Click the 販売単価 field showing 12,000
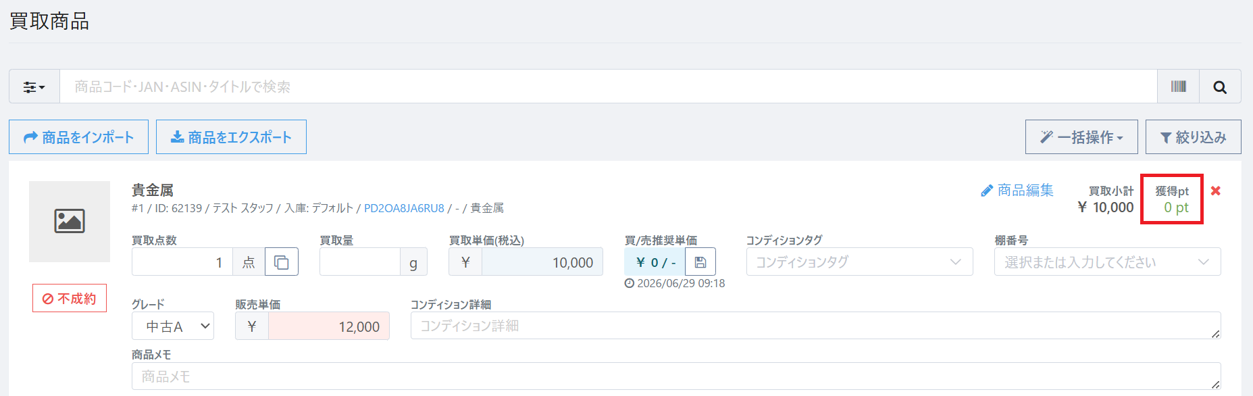Screen dimensions: 1253x396 (x=329, y=326)
